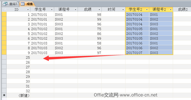Open the 学生号2 column dropdown arrow

click(x=147, y=10)
